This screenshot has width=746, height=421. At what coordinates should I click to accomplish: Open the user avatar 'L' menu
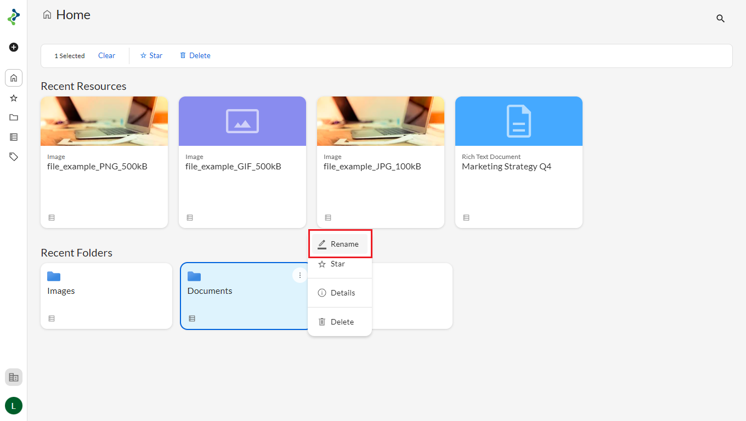click(x=14, y=406)
